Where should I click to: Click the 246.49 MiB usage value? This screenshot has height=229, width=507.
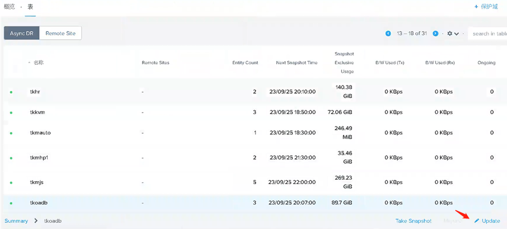coord(343,133)
